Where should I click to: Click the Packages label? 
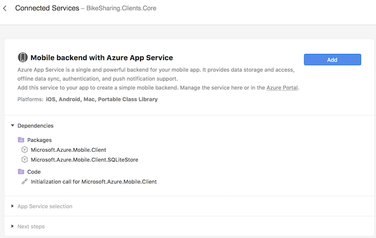coord(39,140)
